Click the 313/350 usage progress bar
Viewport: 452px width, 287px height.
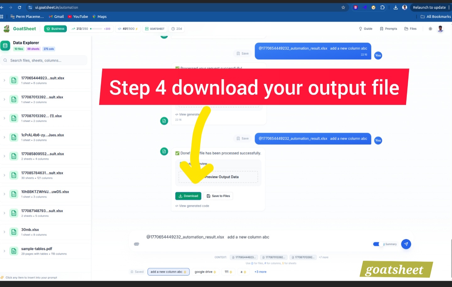coord(91,29)
